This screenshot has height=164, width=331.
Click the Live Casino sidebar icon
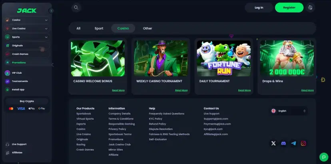click(8, 28)
